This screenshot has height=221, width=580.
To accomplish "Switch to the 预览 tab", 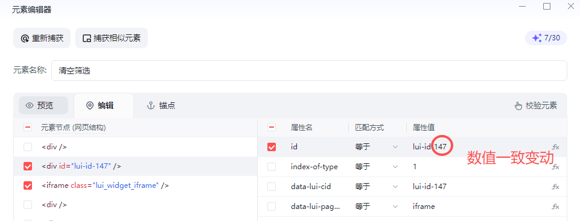I will click(x=43, y=105).
